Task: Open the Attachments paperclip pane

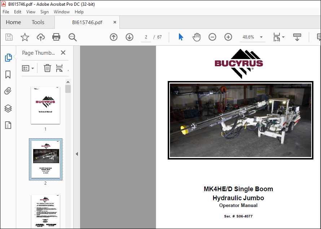Action: click(8, 91)
